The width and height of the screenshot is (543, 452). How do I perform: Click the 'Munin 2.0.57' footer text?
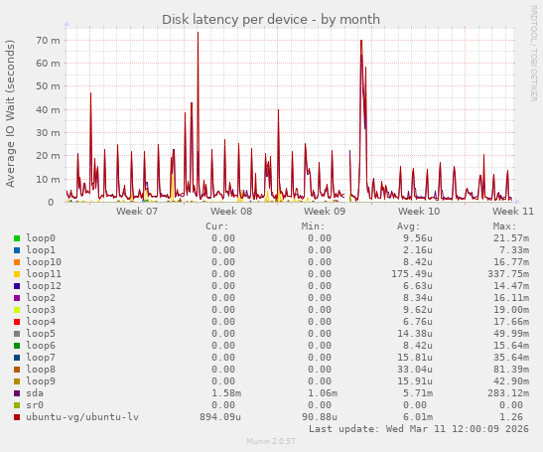coord(271,441)
